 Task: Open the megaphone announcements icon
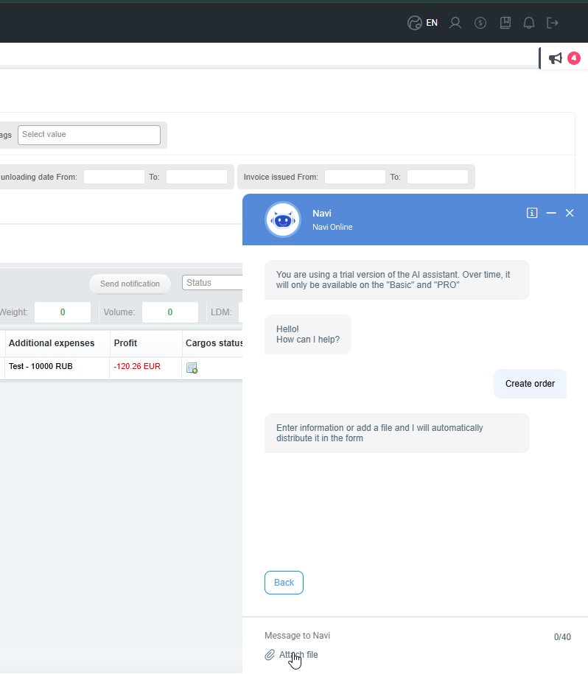(556, 58)
